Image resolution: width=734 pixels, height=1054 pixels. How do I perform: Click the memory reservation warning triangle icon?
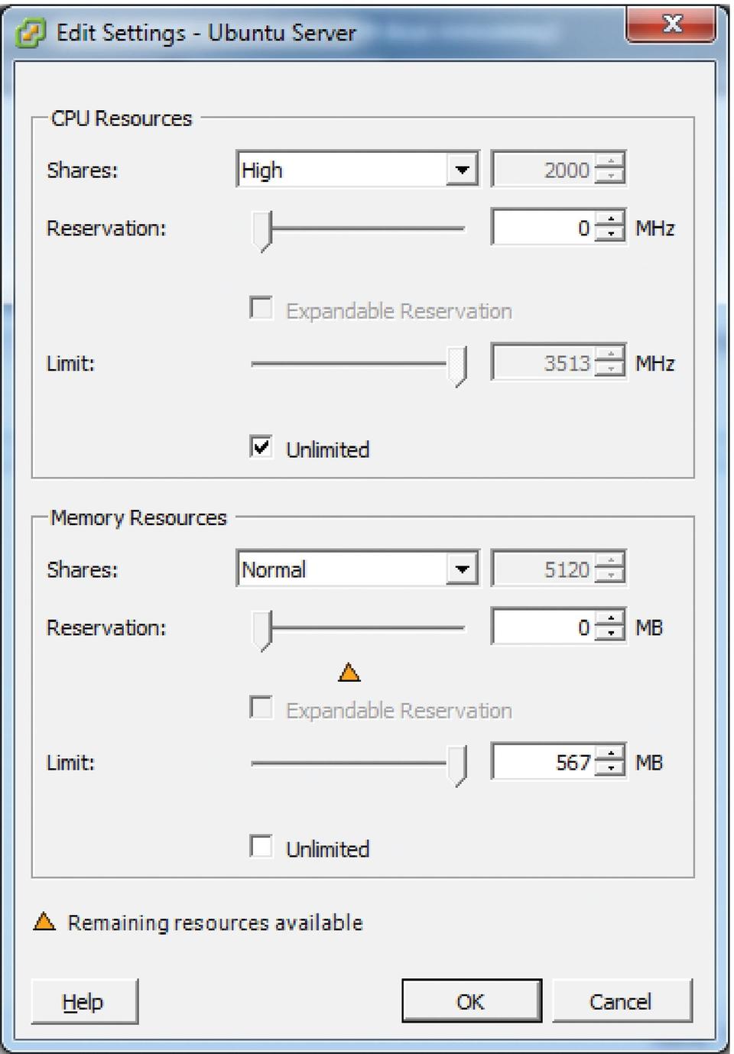click(x=349, y=673)
